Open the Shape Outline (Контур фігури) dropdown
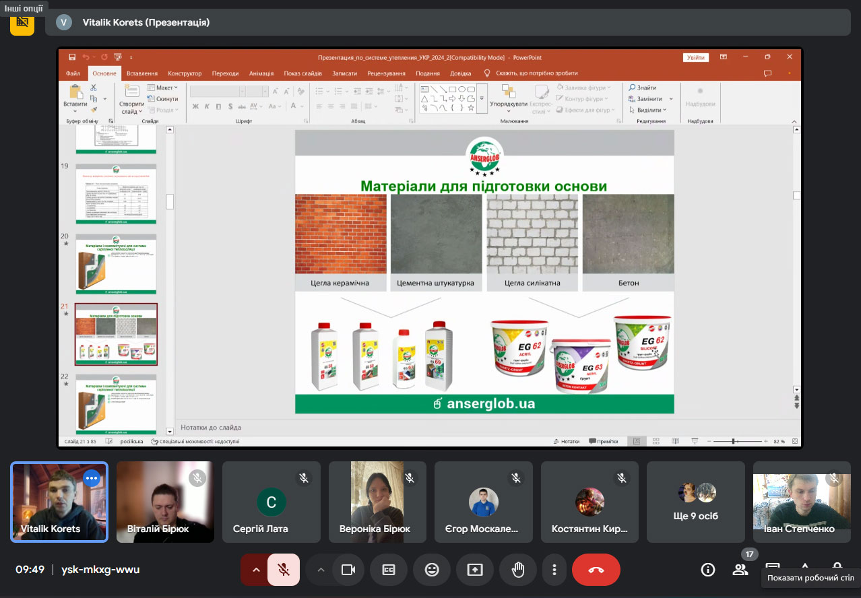 click(x=582, y=99)
